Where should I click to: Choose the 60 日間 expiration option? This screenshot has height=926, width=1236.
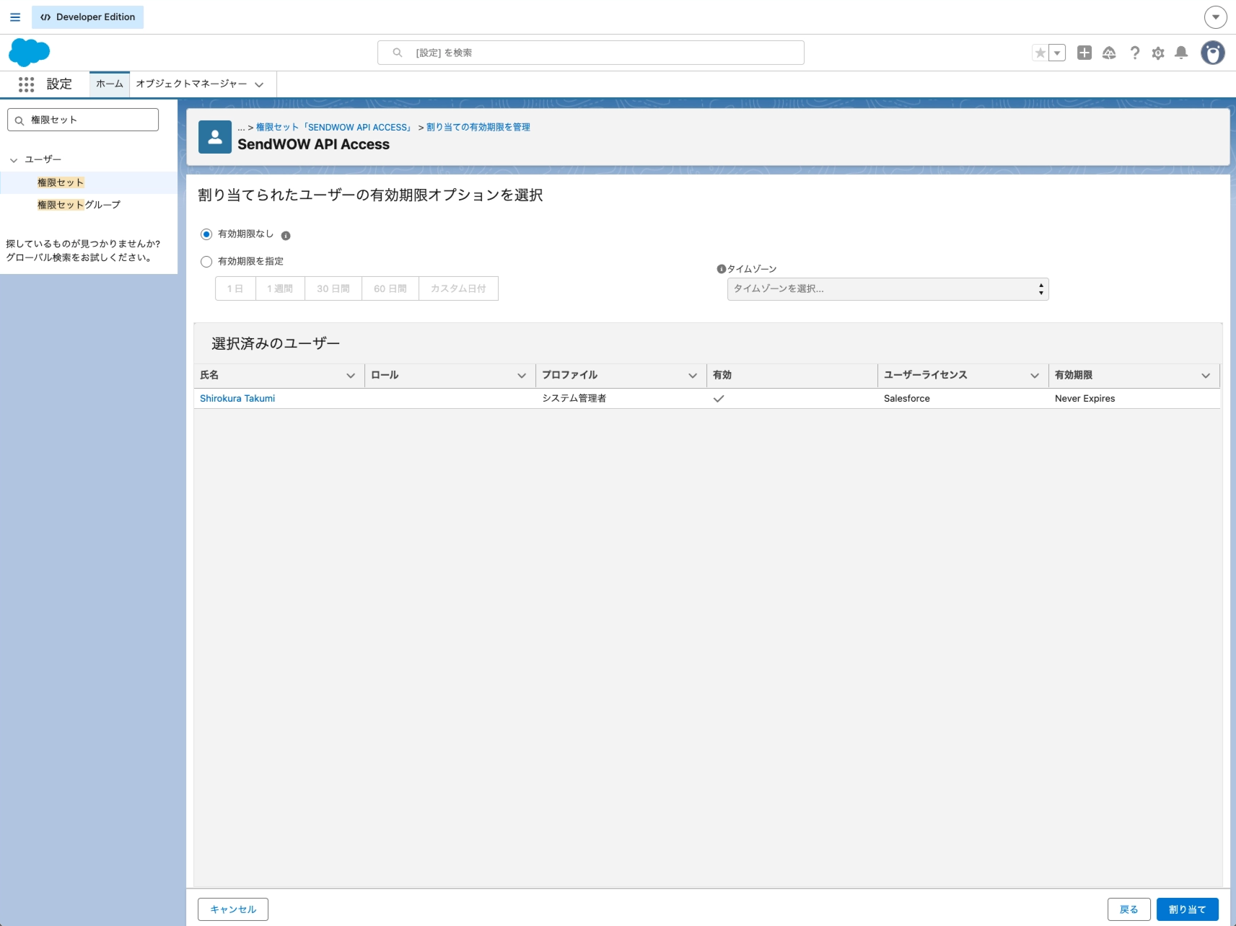(x=390, y=288)
